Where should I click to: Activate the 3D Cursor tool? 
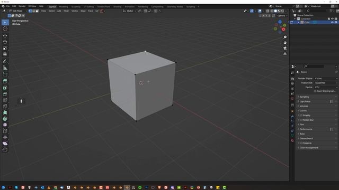point(5,28)
